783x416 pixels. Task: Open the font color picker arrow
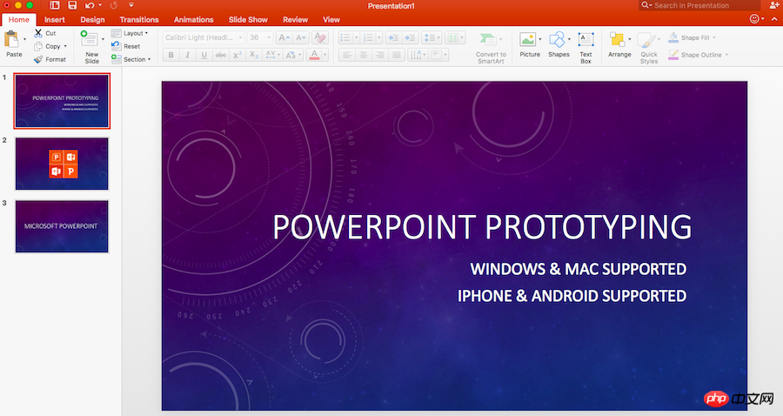[325, 55]
